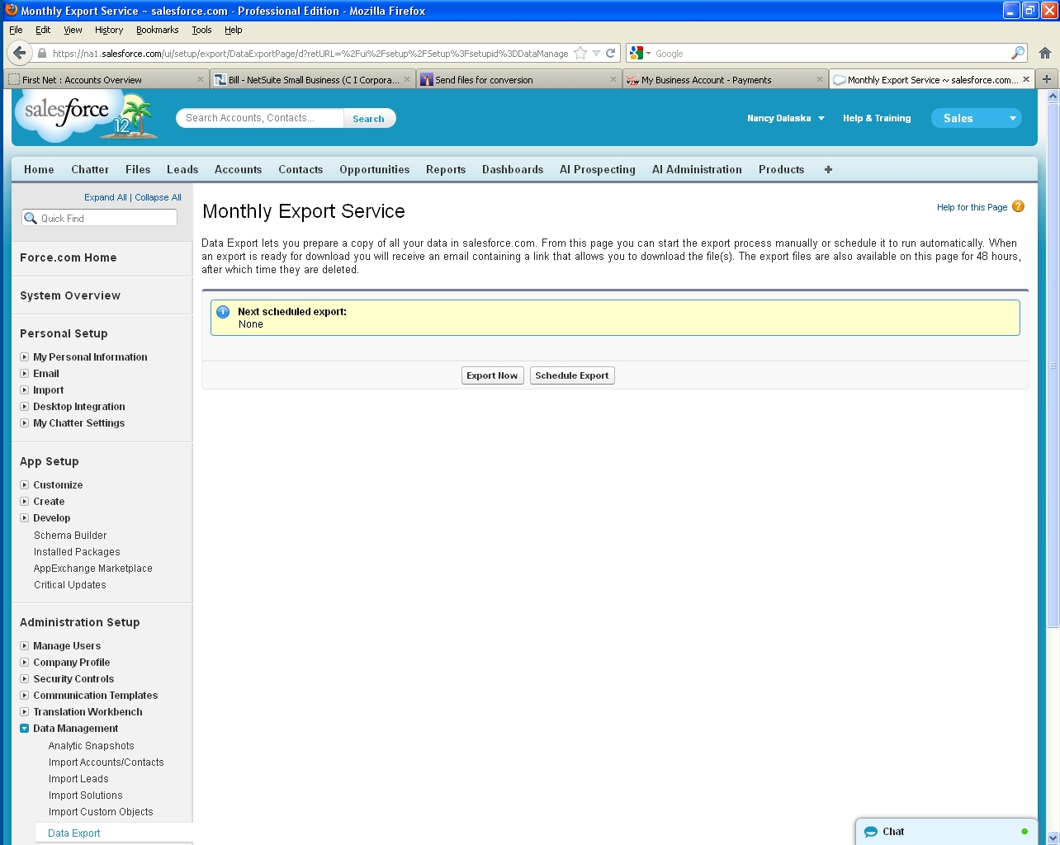This screenshot has width=1060, height=845.
Task: Click the Search button in the header
Action: click(368, 118)
